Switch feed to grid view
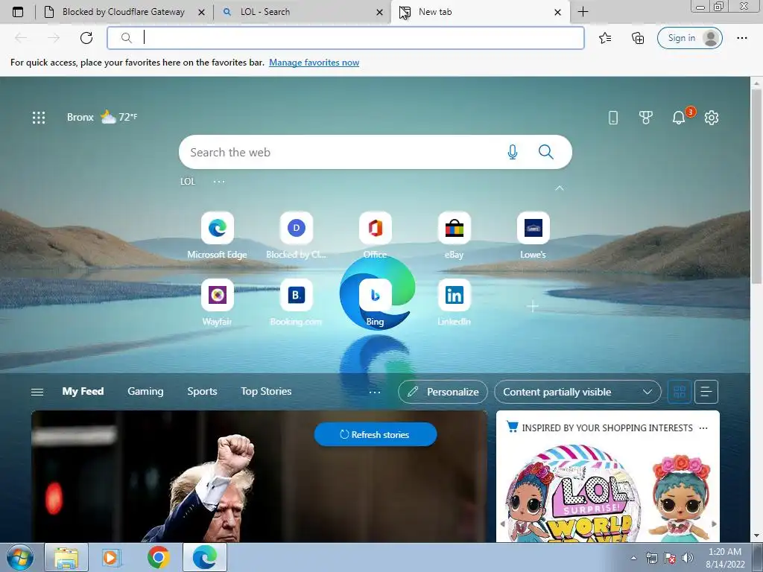The height and width of the screenshot is (572, 763). (x=680, y=392)
